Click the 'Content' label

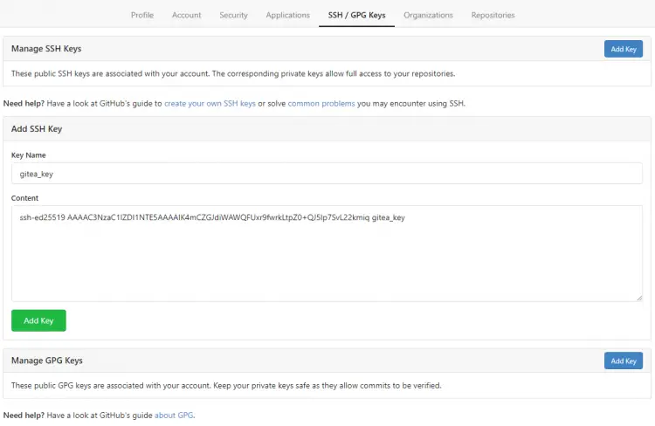click(x=24, y=198)
